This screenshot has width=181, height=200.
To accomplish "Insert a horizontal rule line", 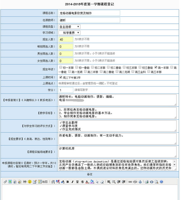I will [x=25, y=182].
